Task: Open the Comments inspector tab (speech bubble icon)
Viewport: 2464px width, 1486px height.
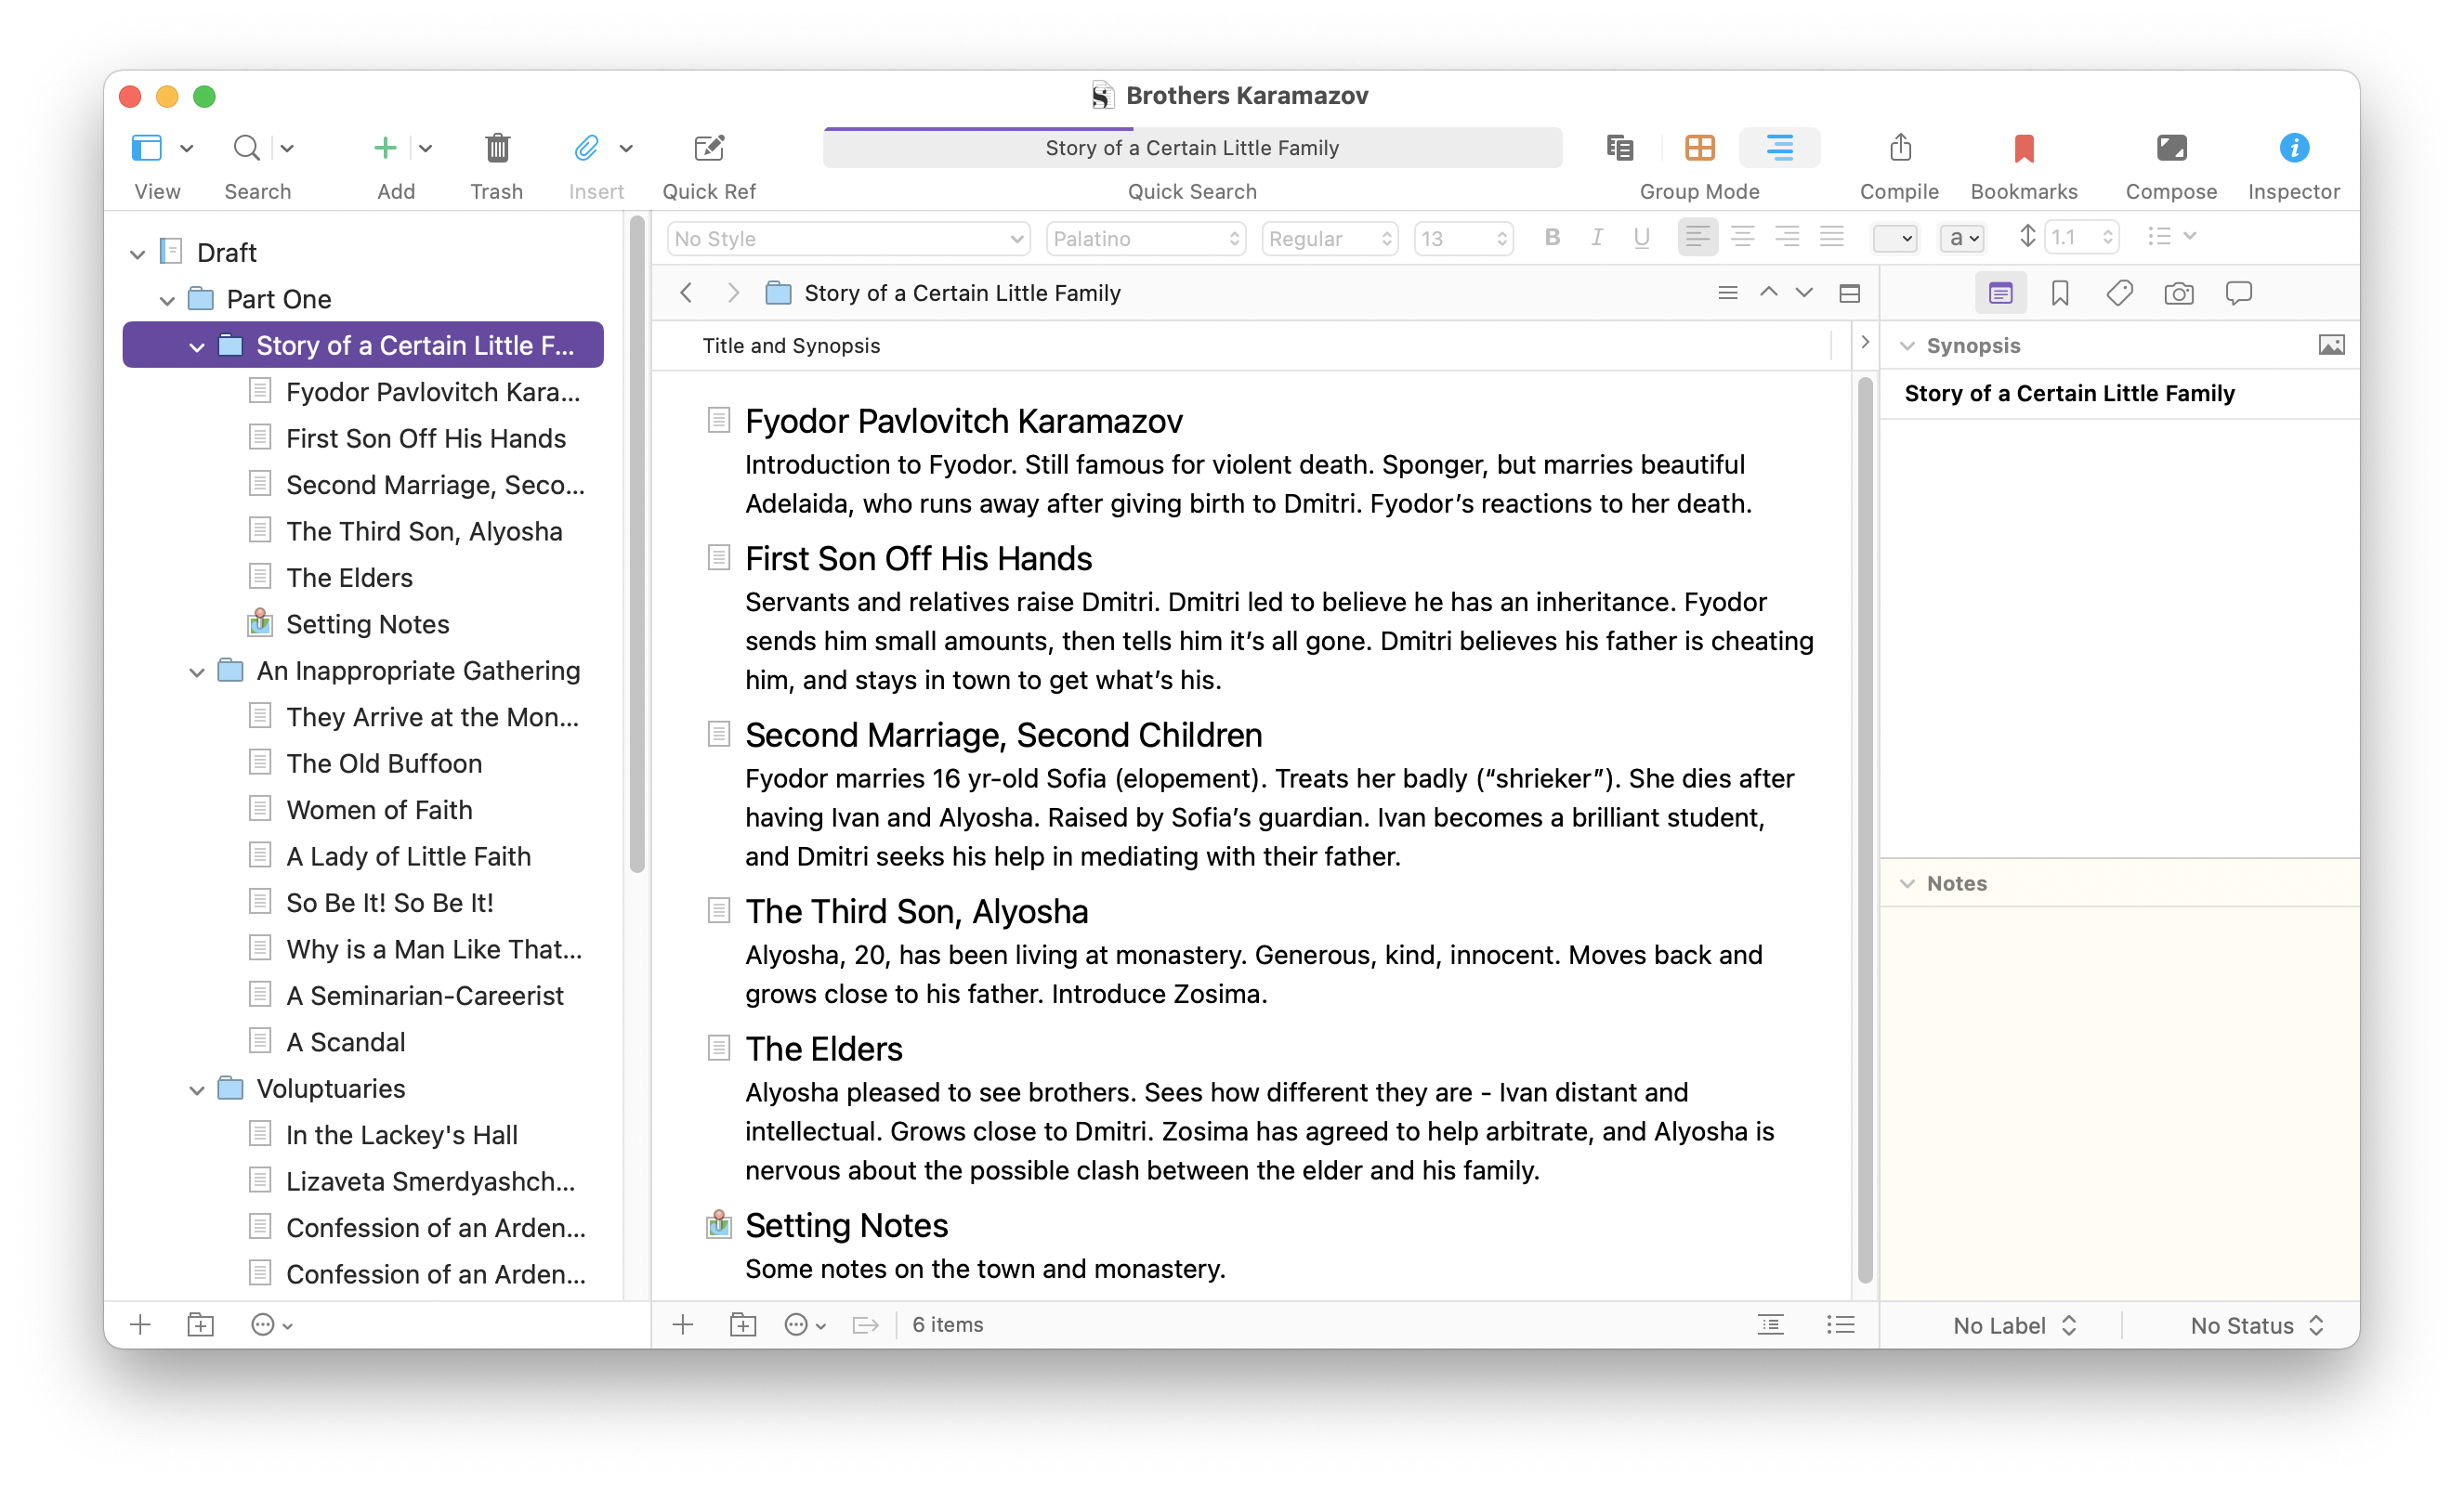Action: [2238, 293]
